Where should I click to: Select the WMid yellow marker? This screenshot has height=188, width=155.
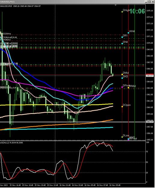(x=128, y=88)
